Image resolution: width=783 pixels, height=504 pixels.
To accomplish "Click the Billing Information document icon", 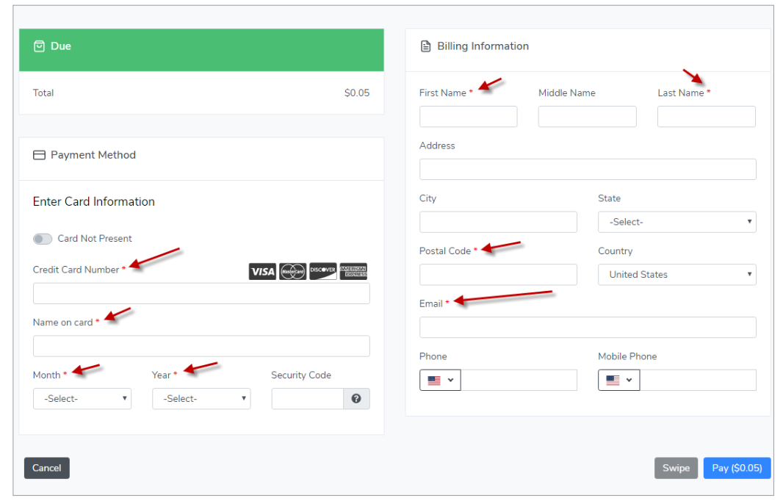I will point(425,46).
